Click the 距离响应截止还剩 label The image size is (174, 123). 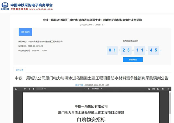130,41
